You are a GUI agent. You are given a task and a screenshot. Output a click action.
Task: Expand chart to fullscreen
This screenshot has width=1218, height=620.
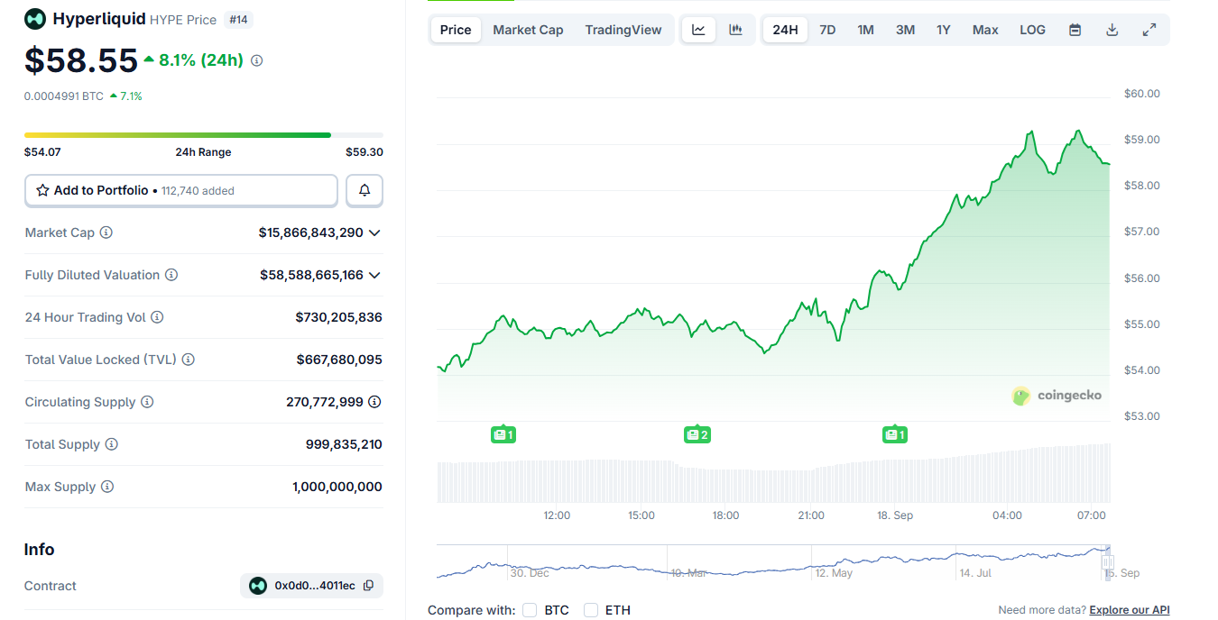pos(1149,29)
